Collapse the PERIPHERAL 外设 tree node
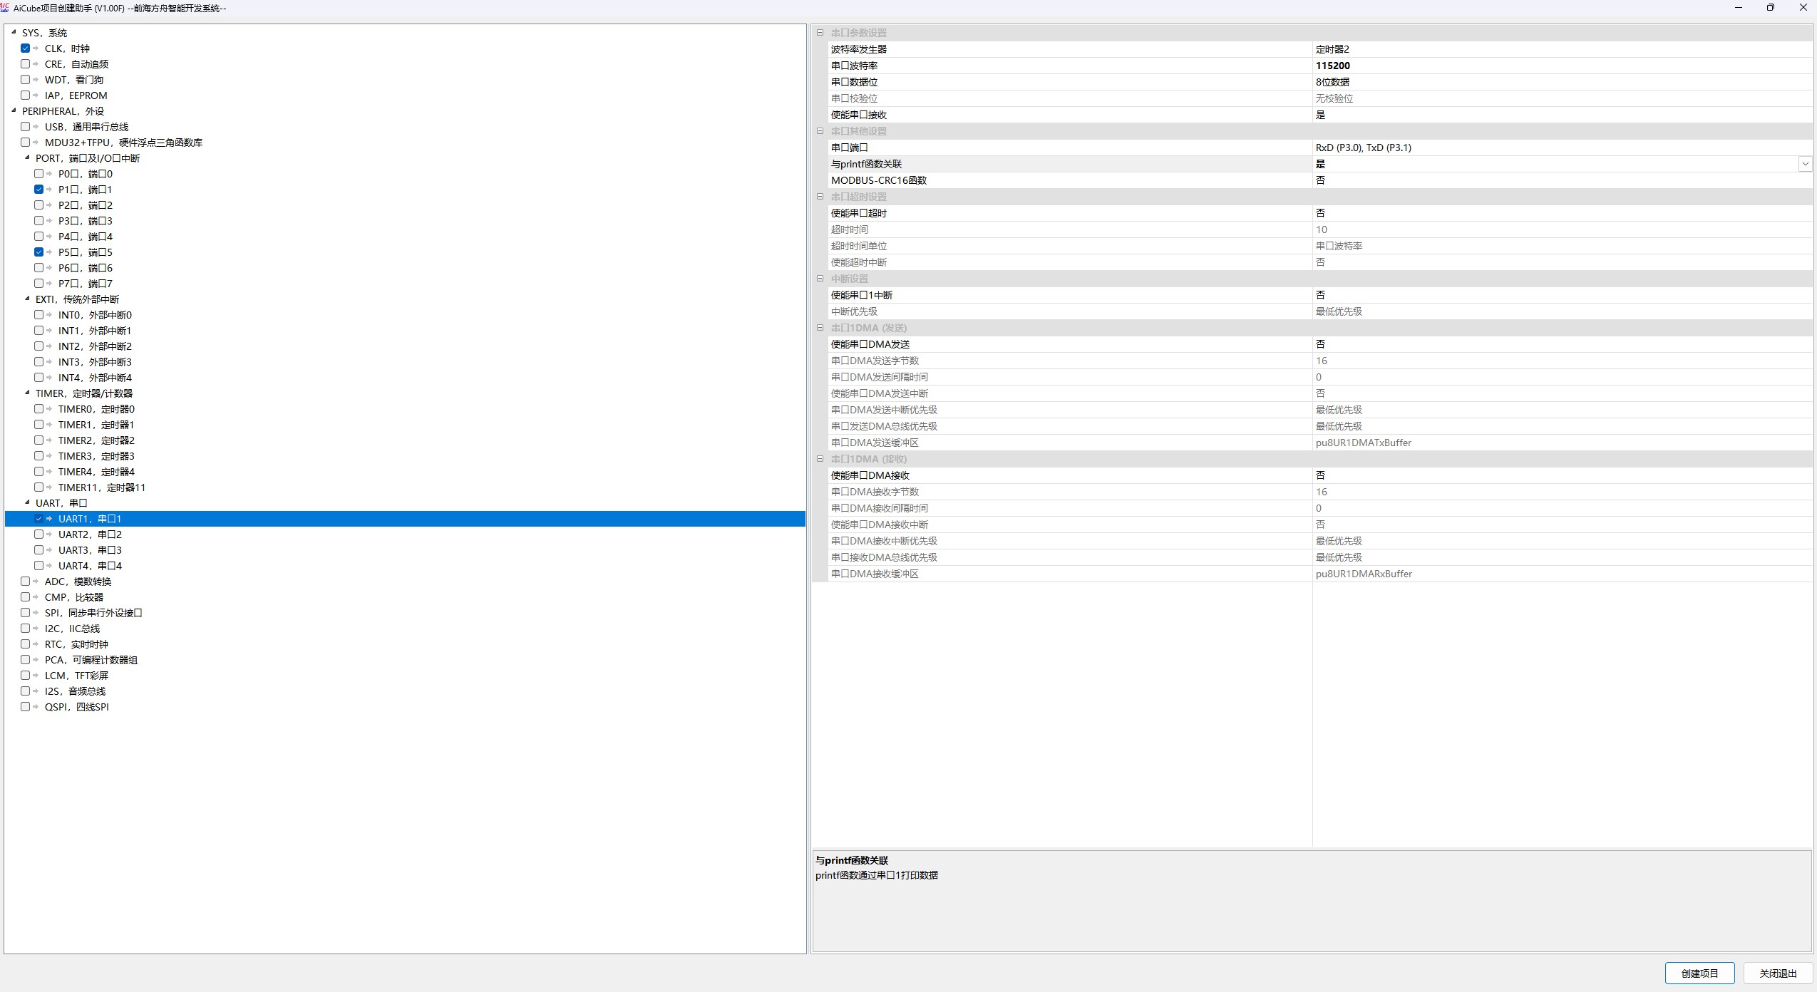Viewport: 1817px width, 992px height. coord(14,110)
